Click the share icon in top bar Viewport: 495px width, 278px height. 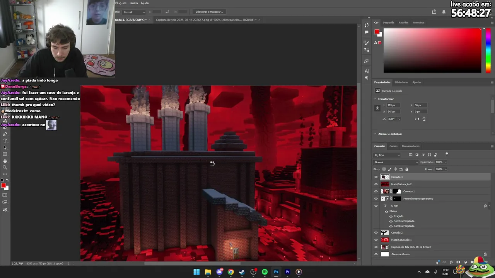pos(434,12)
